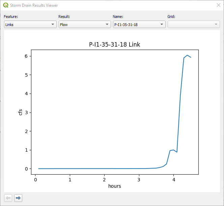Click the "Storm Drain Results Viewer" title text
Image resolution: width=224 pixels, height=206 pixels.
coord(34,5)
